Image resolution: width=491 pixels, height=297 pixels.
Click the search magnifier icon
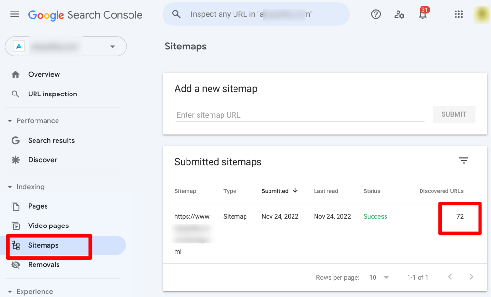click(x=176, y=14)
